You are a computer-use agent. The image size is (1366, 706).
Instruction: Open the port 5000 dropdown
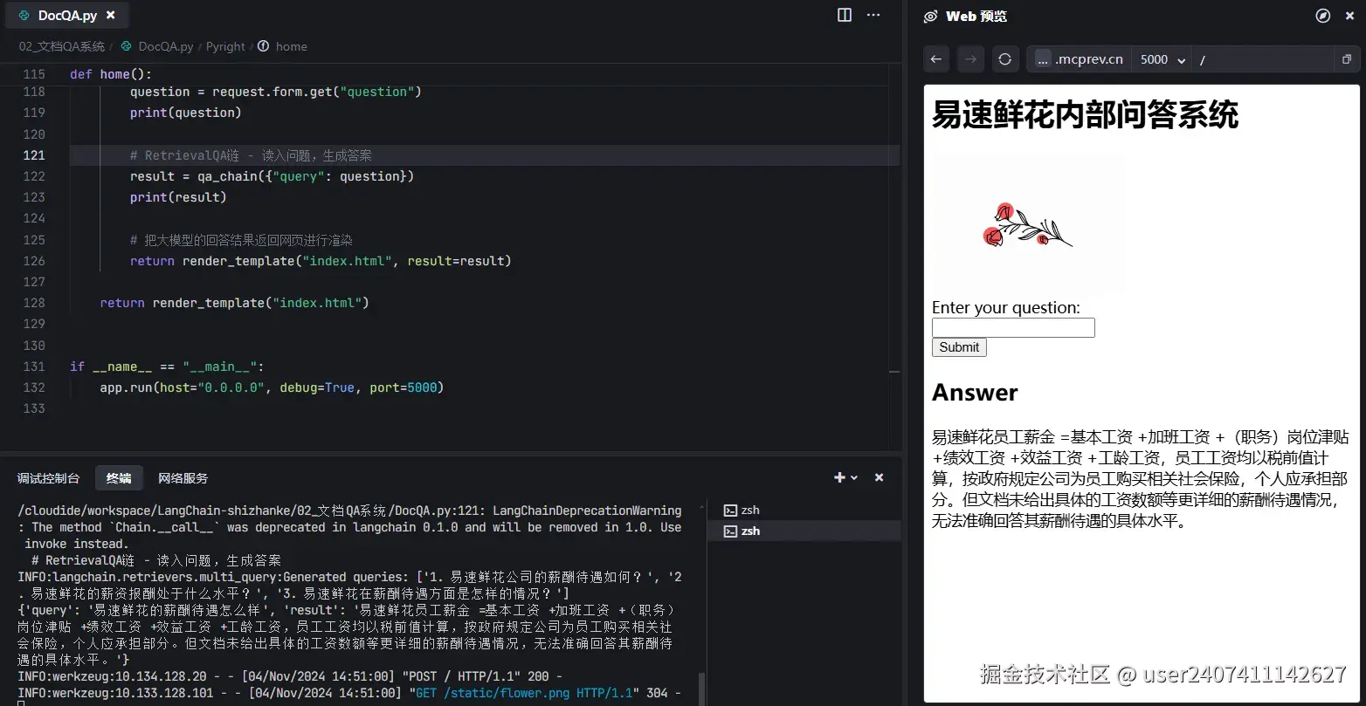coord(1162,59)
